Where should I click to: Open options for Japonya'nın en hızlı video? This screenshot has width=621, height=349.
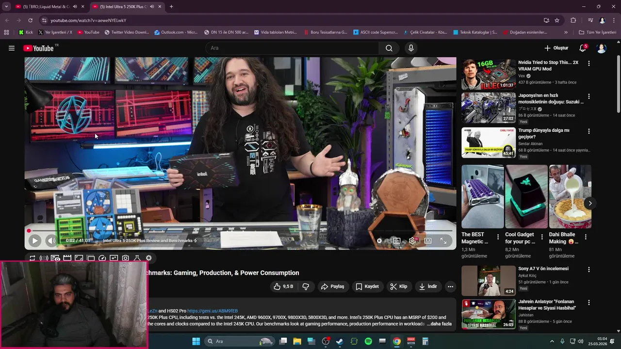(x=589, y=96)
